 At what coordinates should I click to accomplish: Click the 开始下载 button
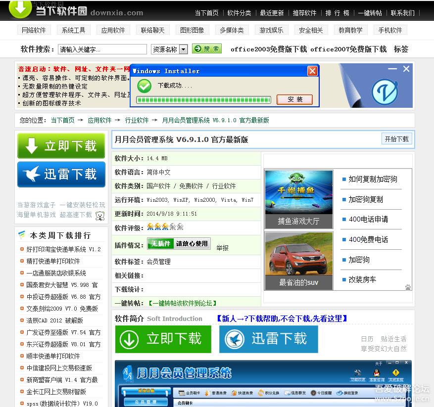tap(397, 139)
